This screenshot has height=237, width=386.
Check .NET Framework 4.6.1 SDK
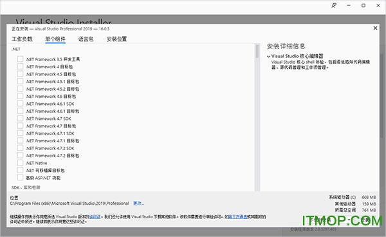pos(20,104)
